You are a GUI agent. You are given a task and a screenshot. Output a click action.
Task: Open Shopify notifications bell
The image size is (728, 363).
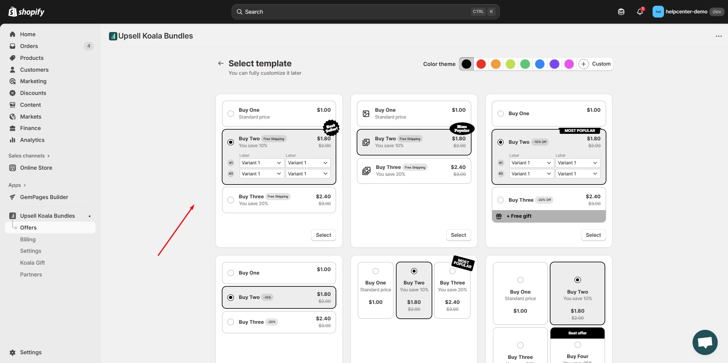[x=639, y=11]
